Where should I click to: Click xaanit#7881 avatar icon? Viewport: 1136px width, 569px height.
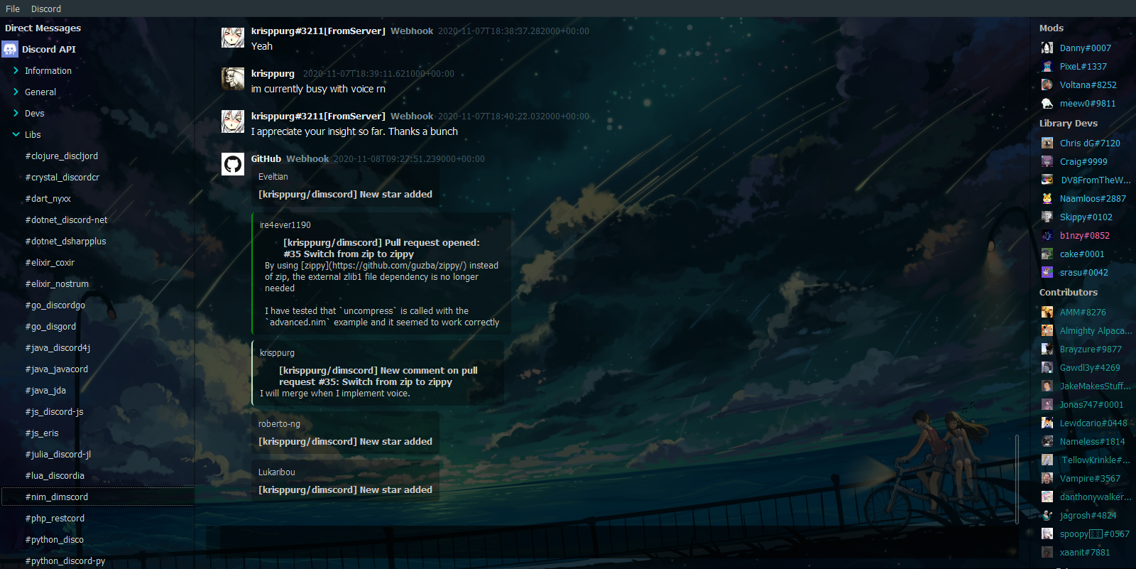coord(1047,552)
